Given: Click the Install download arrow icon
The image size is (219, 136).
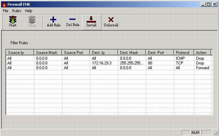Looking at the screenshot, I should pyautogui.click(x=91, y=19).
